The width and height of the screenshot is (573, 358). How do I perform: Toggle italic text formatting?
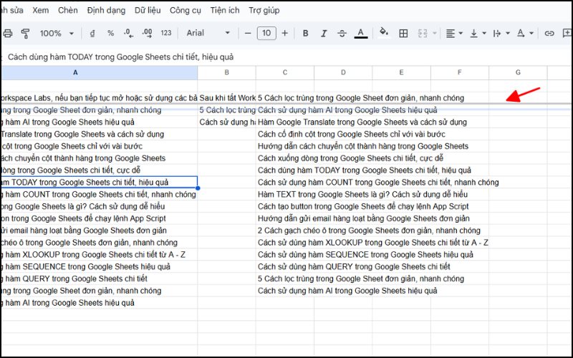[324, 33]
